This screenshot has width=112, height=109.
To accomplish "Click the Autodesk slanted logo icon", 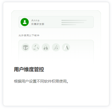I will [66, 47].
